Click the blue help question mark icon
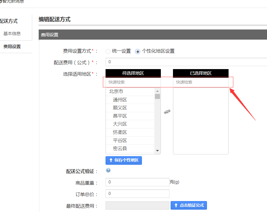This screenshot has height=212, width=267. point(108,170)
